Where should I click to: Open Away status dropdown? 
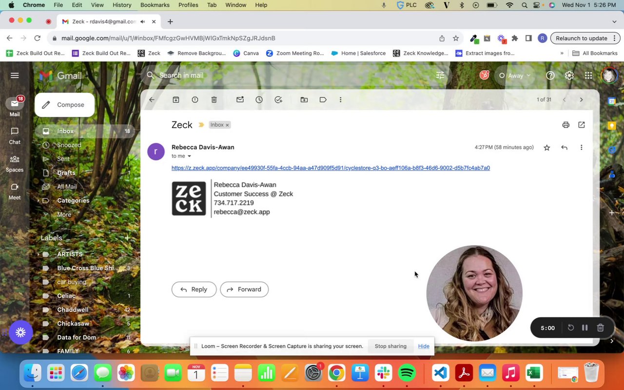point(515,76)
